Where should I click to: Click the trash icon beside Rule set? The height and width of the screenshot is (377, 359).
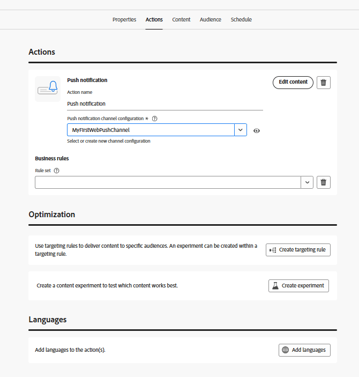[324, 182]
